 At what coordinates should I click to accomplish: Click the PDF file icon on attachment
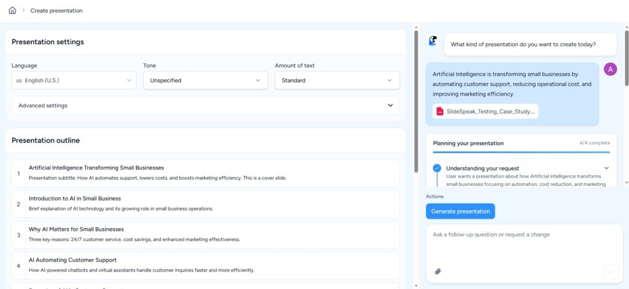[x=440, y=111]
